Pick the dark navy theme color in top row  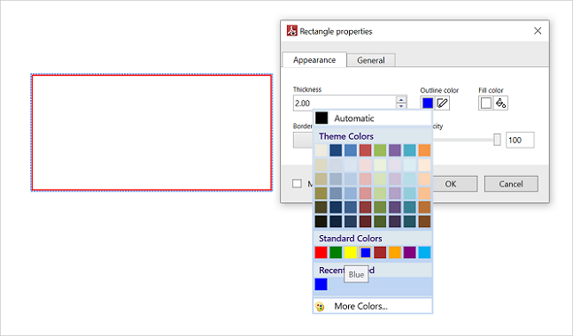click(x=336, y=150)
